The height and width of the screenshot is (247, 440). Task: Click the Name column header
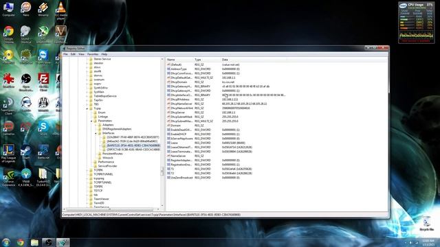point(179,60)
